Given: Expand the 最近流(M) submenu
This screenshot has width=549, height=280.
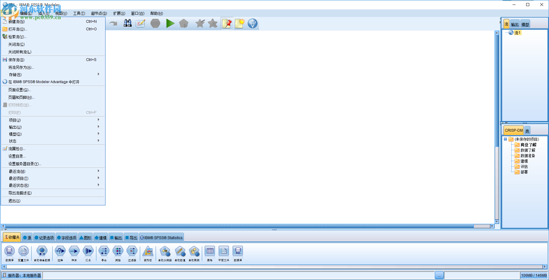Looking at the screenshot, I should click(98, 171).
